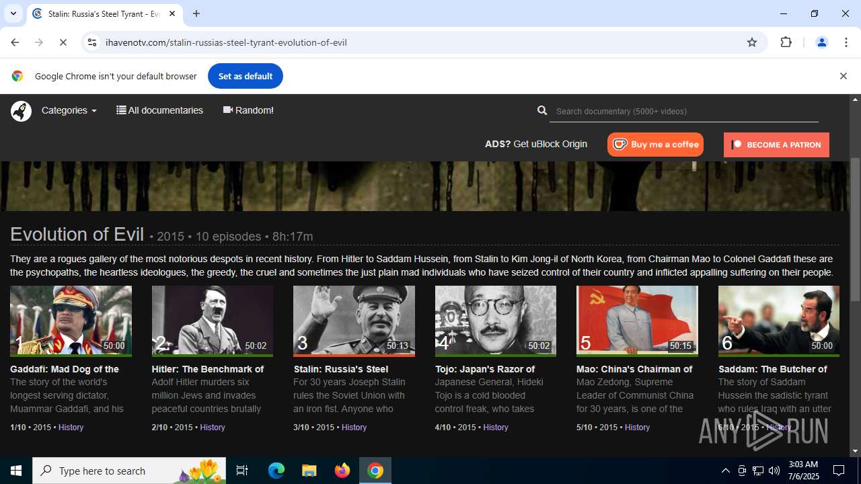Open the Extensions puzzle icon
861x484 pixels.
(x=786, y=42)
